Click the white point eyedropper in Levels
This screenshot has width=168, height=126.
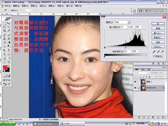coord(162,52)
